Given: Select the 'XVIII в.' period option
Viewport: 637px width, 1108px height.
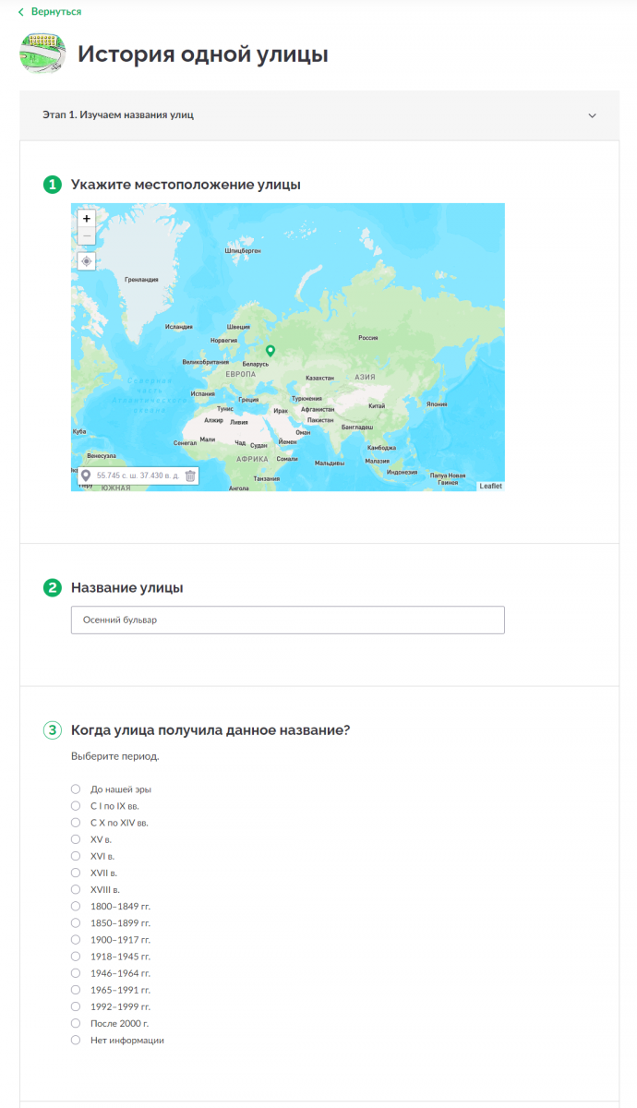Looking at the screenshot, I should (76, 889).
